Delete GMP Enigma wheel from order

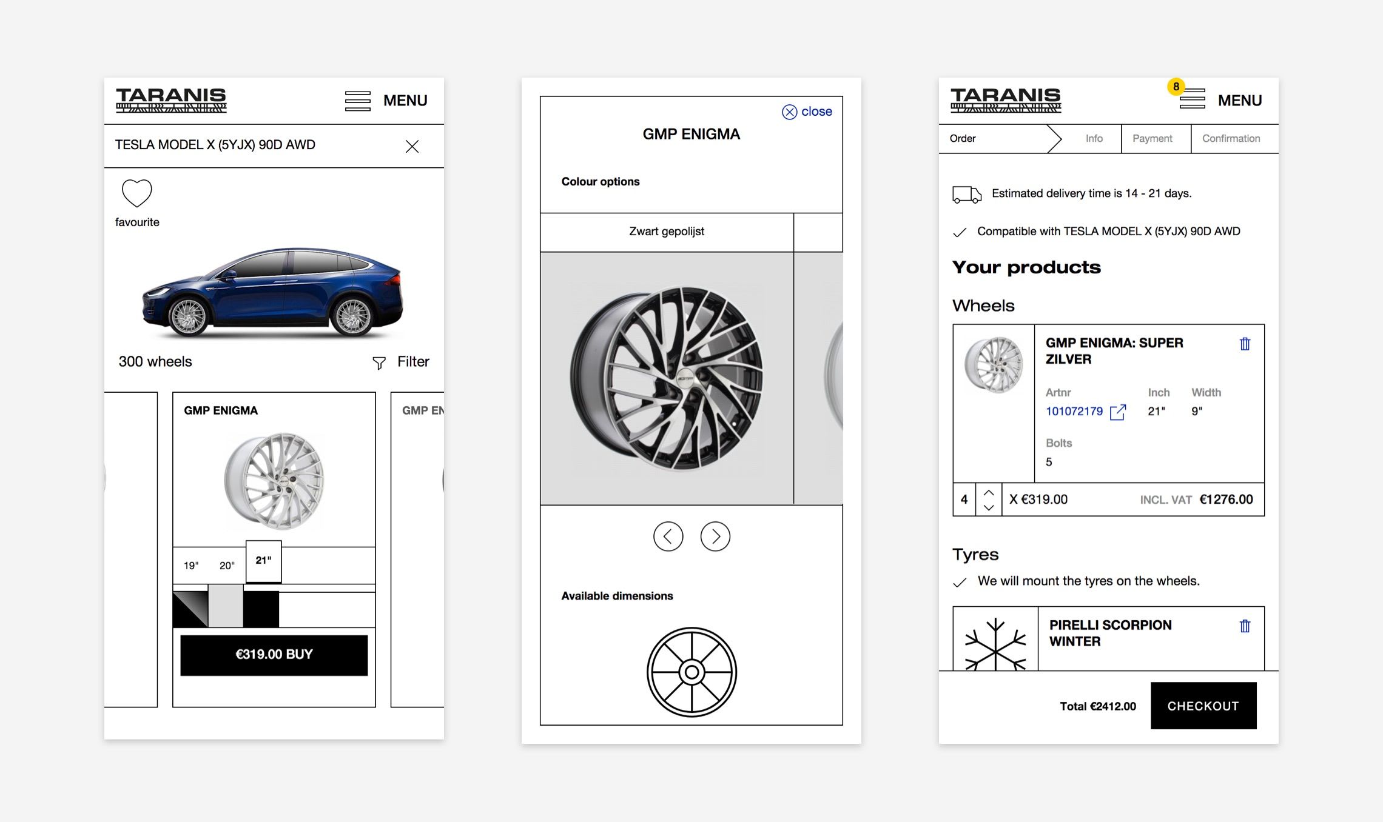pyautogui.click(x=1245, y=344)
